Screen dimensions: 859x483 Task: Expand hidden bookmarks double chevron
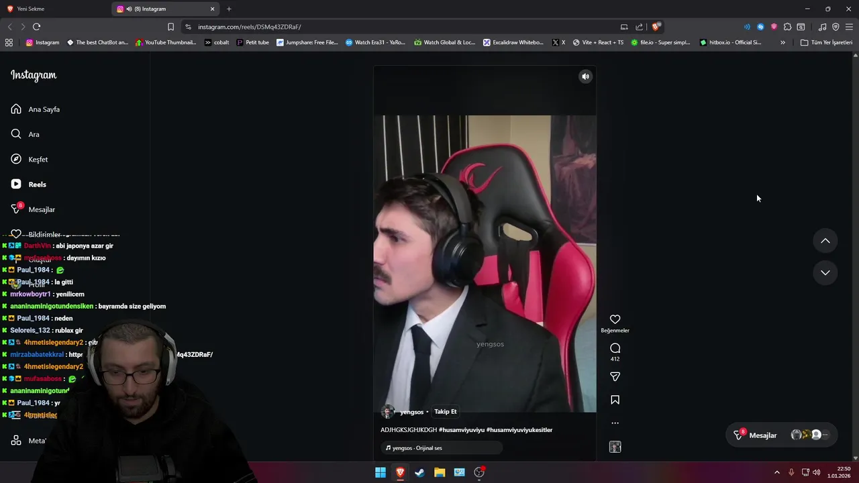click(782, 42)
